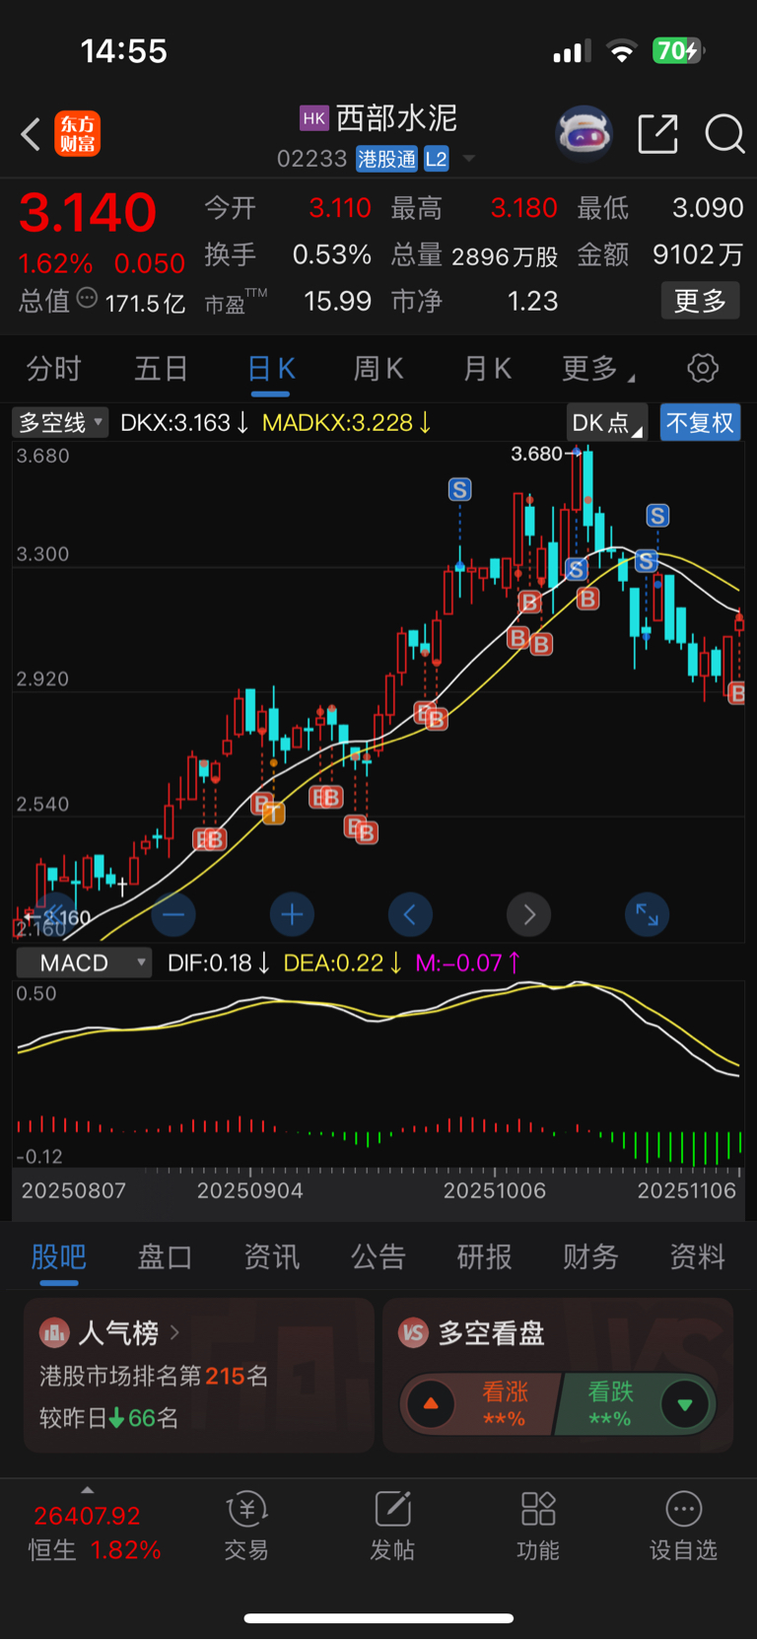Image resolution: width=757 pixels, height=1640 pixels.
Task: Switch to 月K chart tab
Action: (x=488, y=369)
